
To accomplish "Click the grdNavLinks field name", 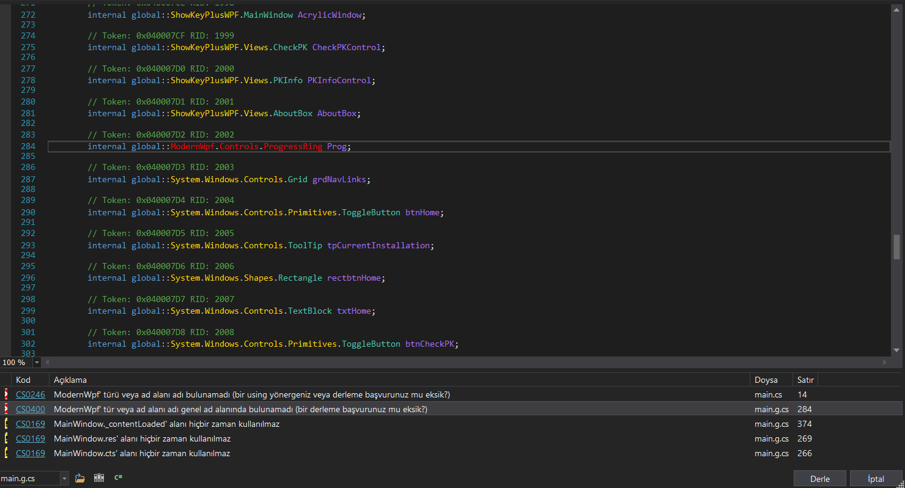I will (x=339, y=179).
